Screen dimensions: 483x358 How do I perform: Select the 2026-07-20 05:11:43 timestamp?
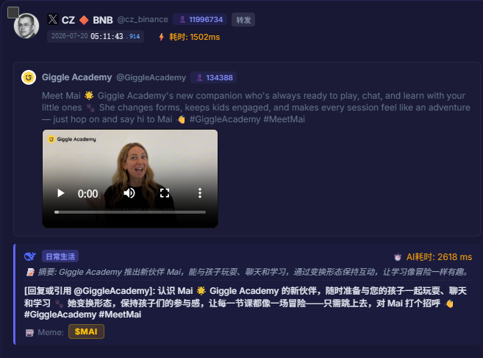96,36
